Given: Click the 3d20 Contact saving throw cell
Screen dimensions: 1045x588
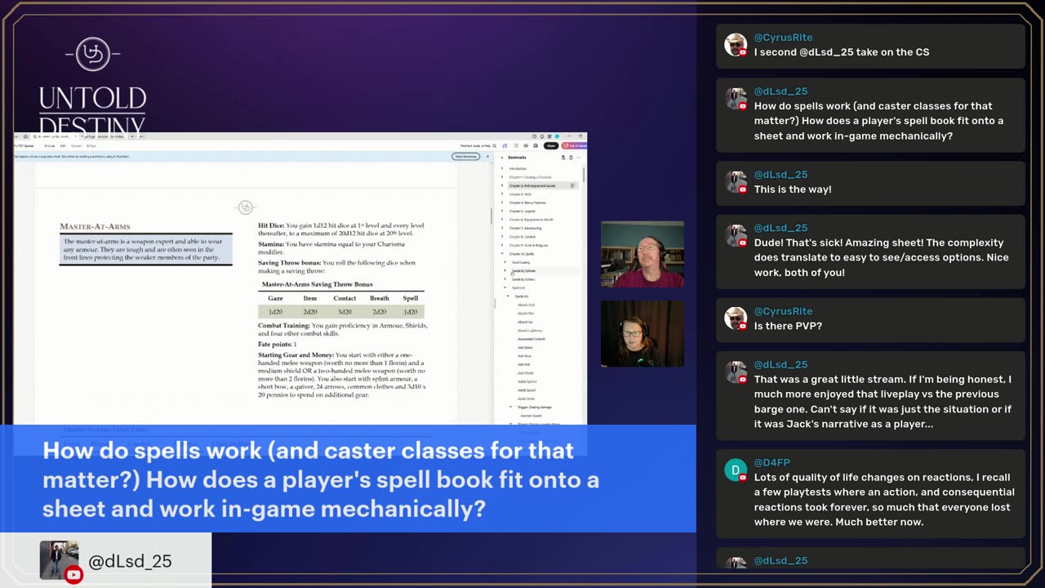Looking at the screenshot, I should (345, 312).
